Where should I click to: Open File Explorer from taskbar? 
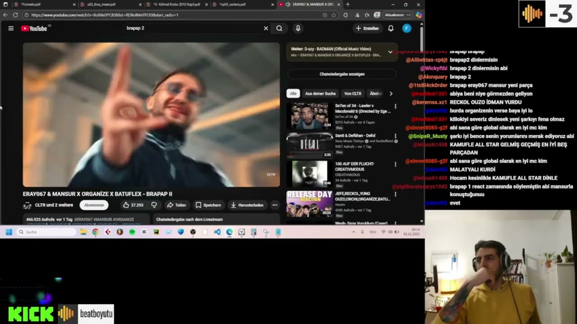[x=83, y=232]
